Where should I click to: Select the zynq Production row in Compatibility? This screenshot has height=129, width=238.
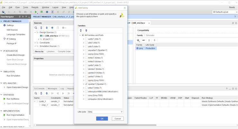tap(146, 48)
